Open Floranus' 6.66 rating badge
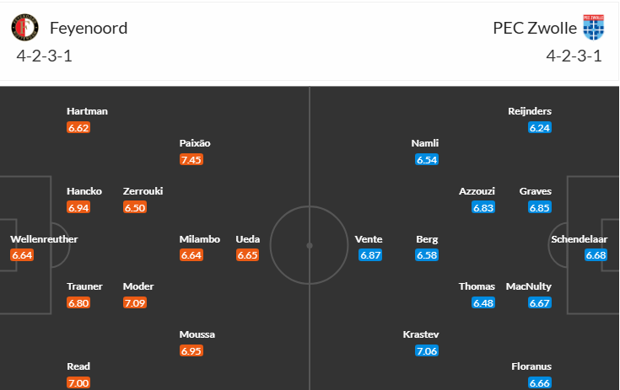The image size is (620, 390). tap(540, 383)
